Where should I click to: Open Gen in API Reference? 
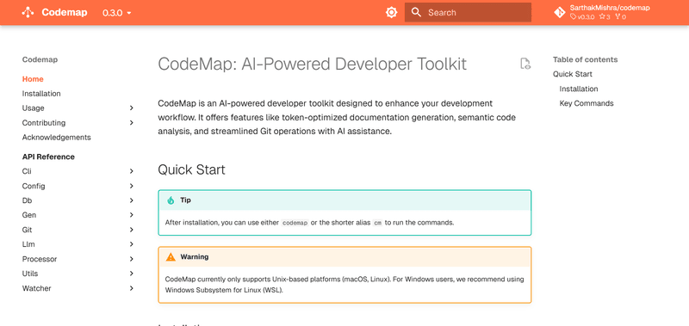point(29,215)
